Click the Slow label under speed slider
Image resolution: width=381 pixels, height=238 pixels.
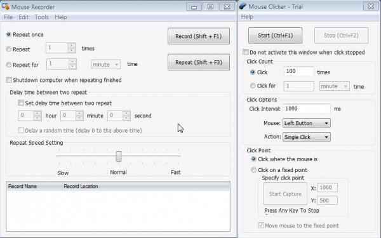pos(63,173)
